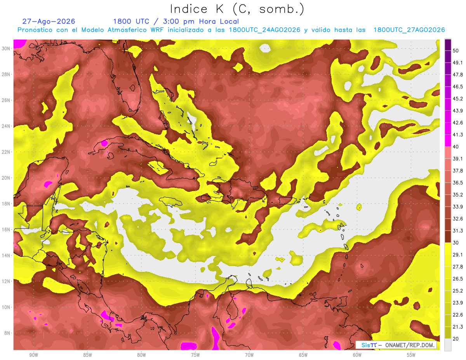The width and height of the screenshot is (466, 360).
Task: Click the colorbar label "41.3"
Action: pos(458,135)
